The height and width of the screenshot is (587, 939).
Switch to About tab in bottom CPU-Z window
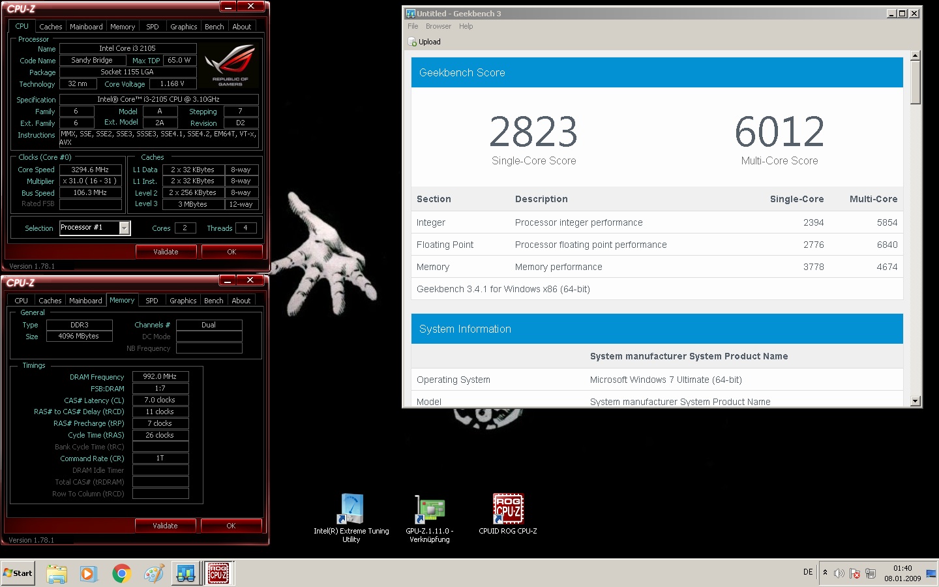[241, 301]
